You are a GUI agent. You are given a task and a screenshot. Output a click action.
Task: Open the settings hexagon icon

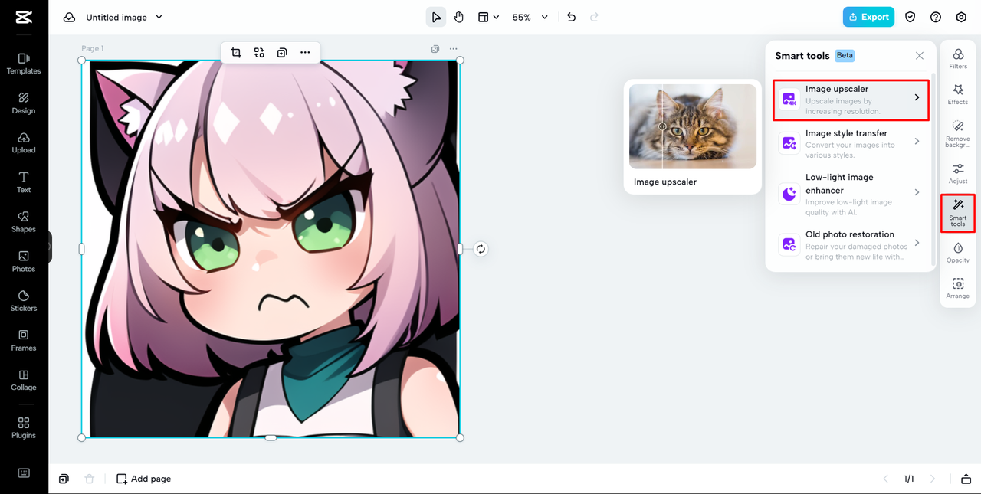(961, 17)
